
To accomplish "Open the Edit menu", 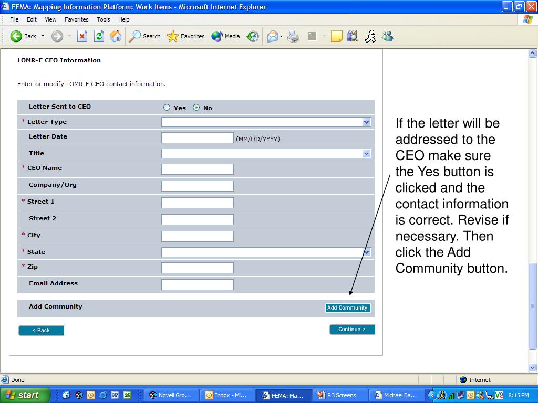I will [32, 19].
